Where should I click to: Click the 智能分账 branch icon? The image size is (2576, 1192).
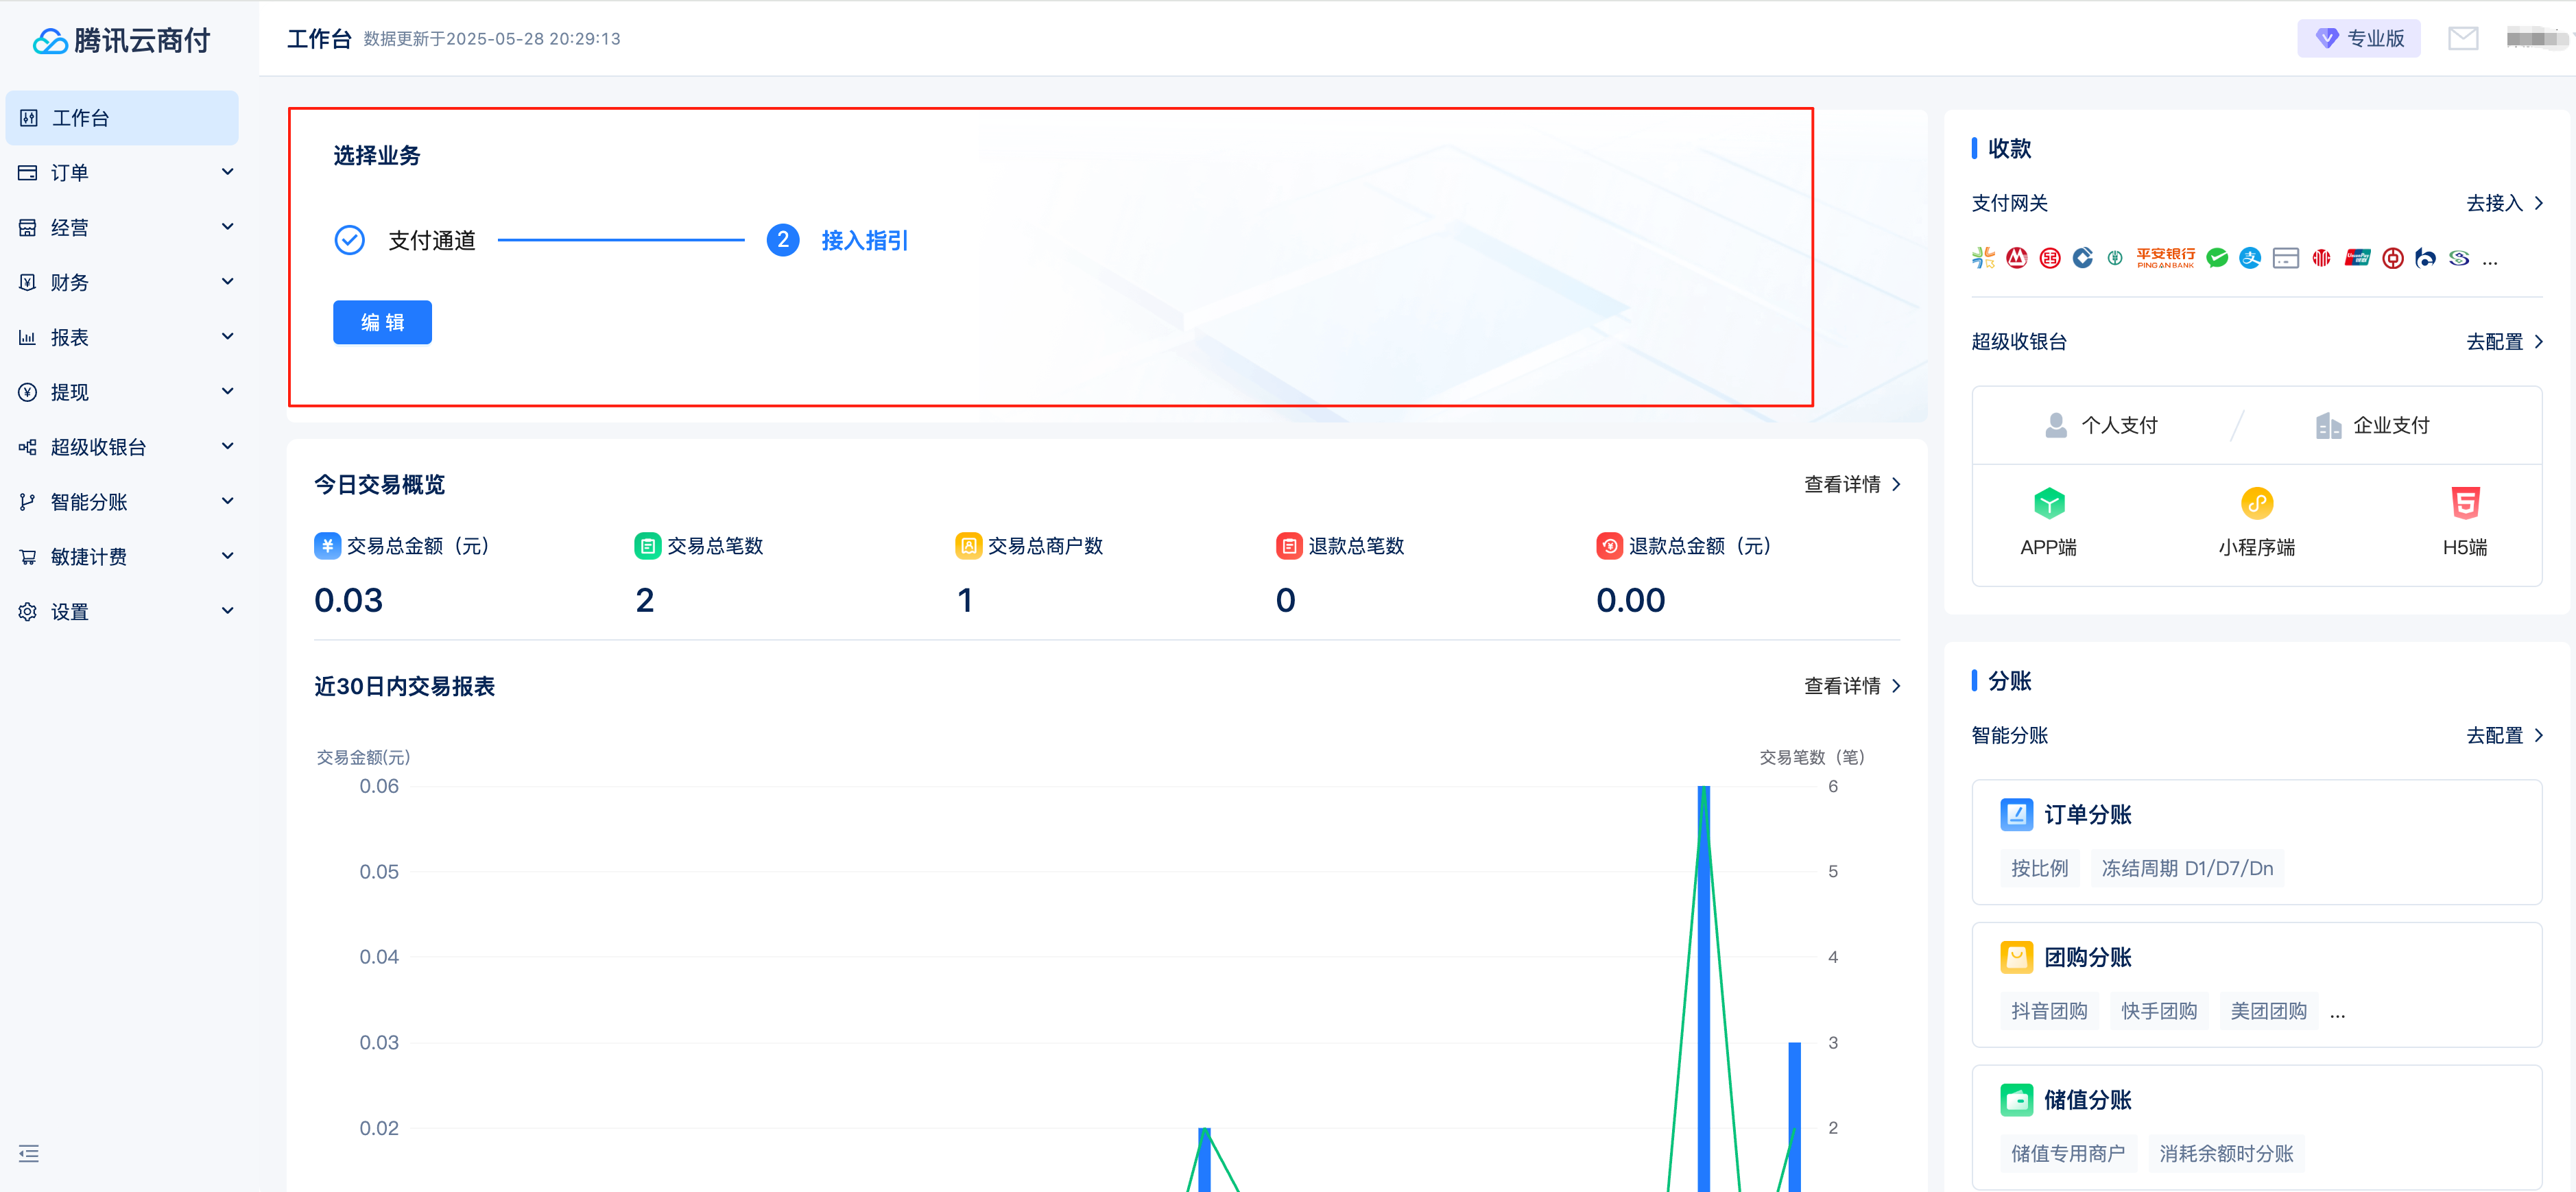click(x=28, y=502)
